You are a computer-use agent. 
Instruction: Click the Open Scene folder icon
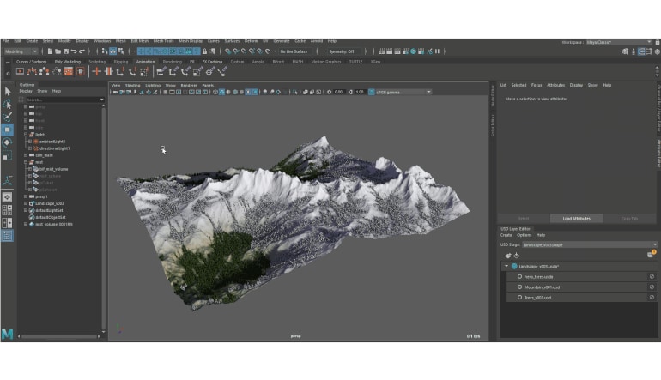[x=58, y=51]
